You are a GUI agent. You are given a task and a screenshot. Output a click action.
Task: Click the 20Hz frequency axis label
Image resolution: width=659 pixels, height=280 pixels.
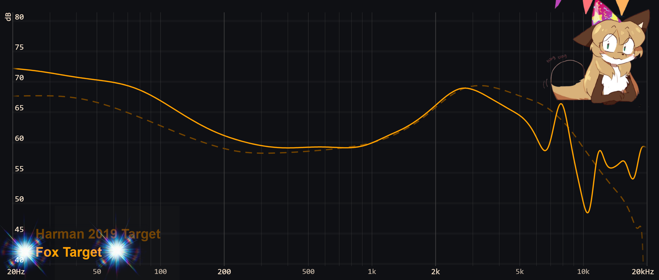point(16,272)
